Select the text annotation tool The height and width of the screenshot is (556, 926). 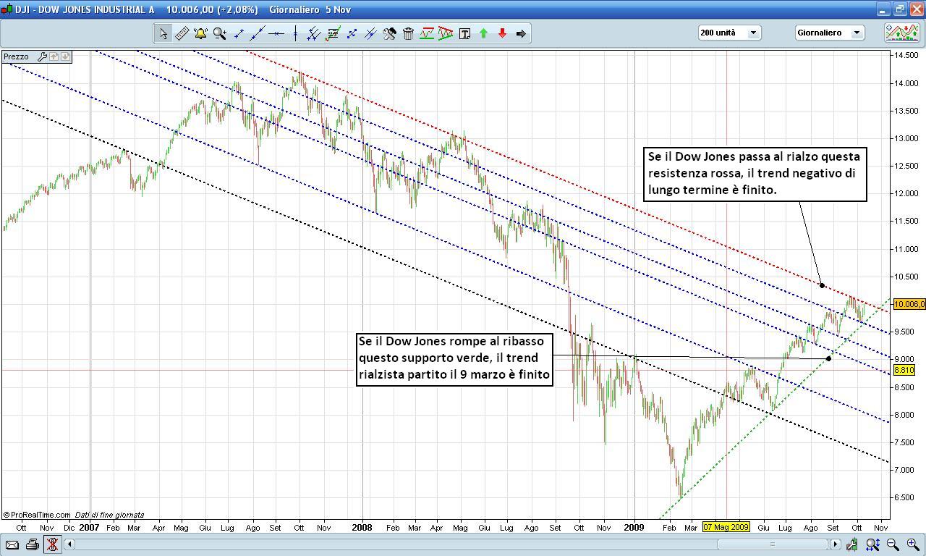tap(464, 33)
